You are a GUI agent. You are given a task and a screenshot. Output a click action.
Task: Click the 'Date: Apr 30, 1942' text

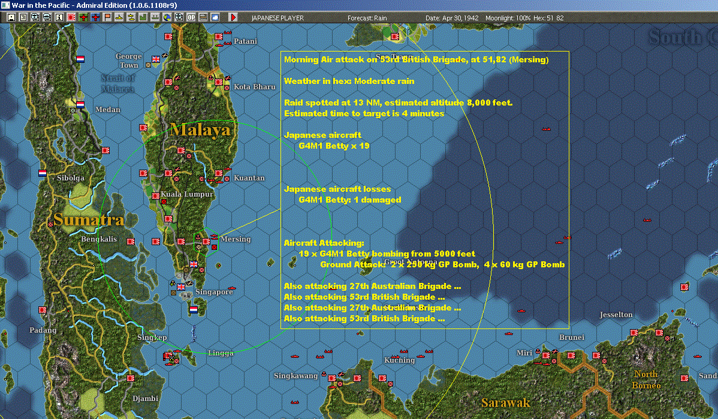tap(452, 18)
